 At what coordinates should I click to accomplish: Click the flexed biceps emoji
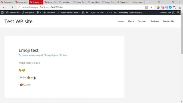point(29,78)
